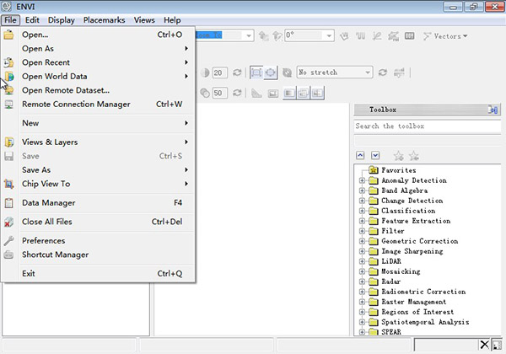Click the transparency value field showing 50

click(x=219, y=94)
